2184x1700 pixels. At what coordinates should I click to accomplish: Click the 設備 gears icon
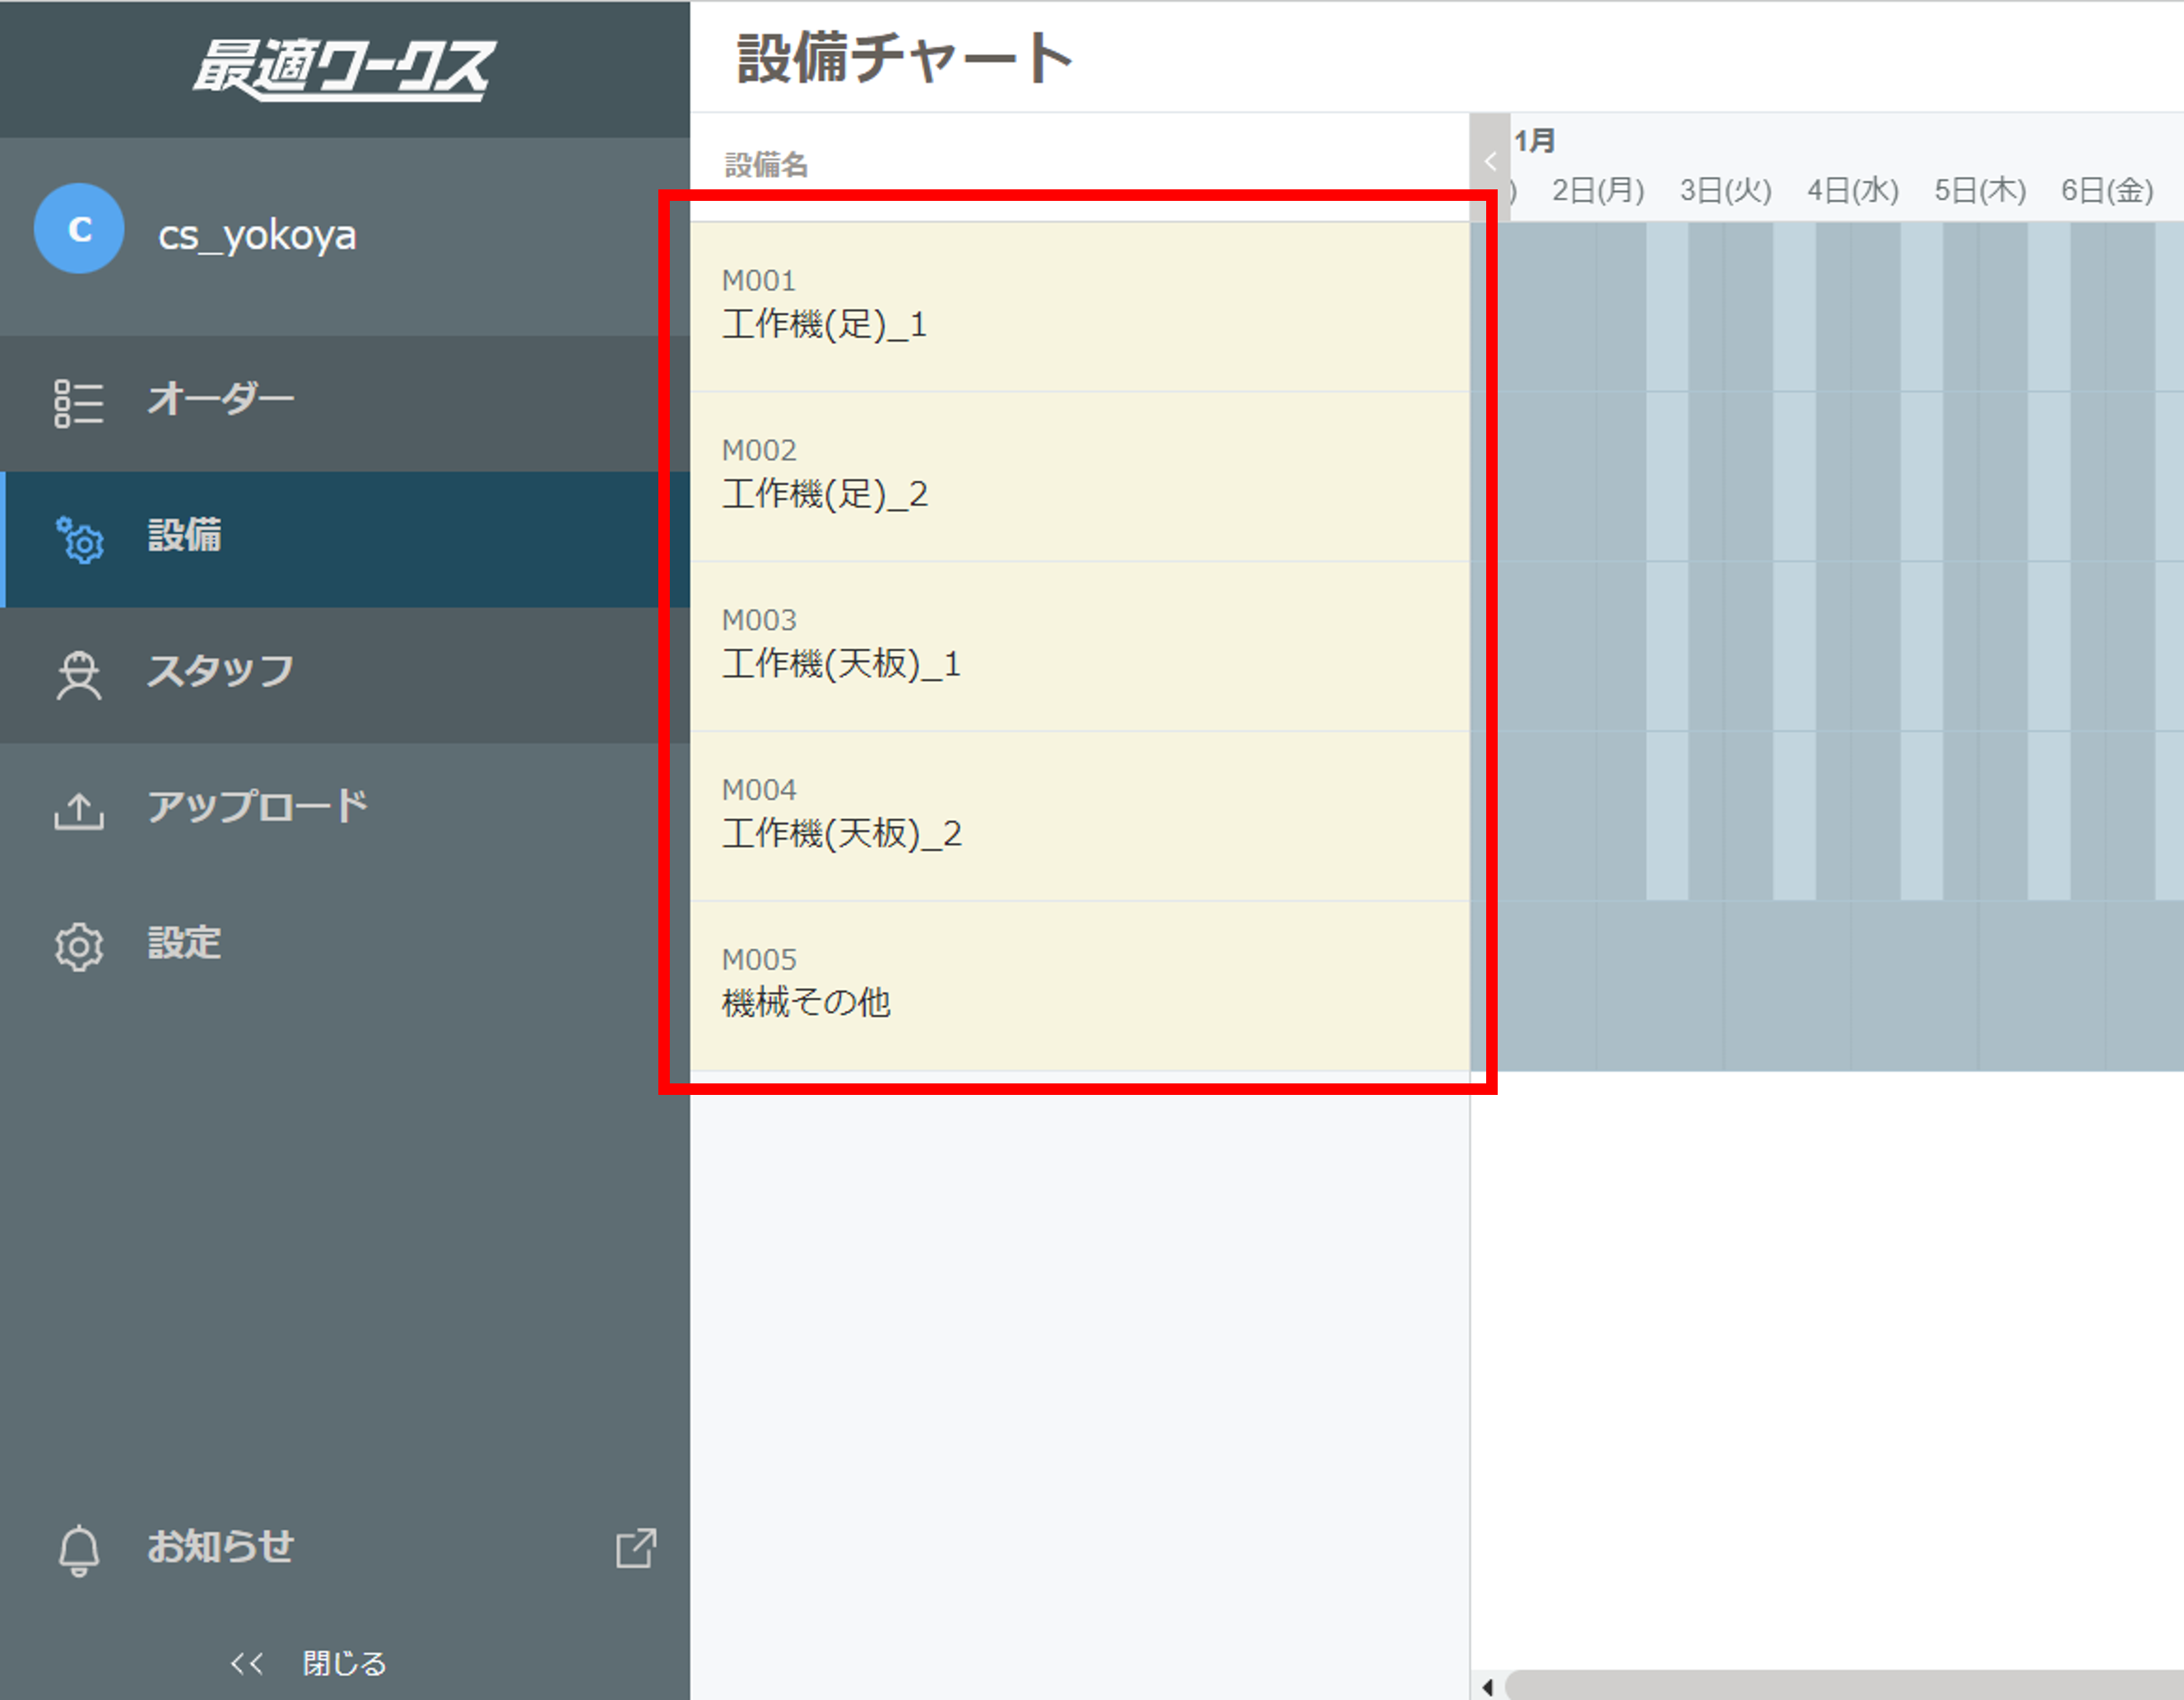point(79,539)
